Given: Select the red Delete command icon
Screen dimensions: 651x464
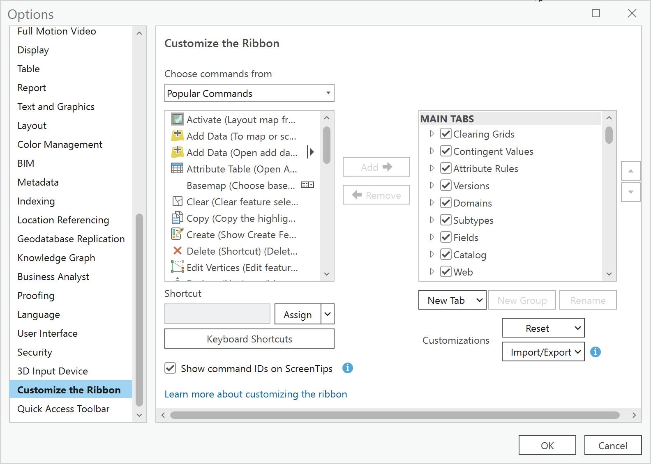Looking at the screenshot, I should (x=177, y=251).
